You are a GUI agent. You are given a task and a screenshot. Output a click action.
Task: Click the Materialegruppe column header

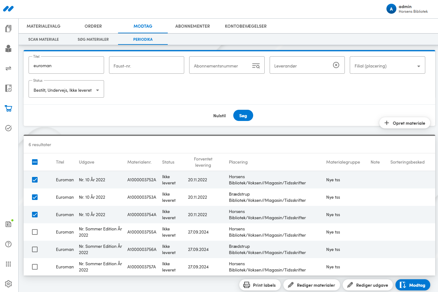[x=343, y=162]
